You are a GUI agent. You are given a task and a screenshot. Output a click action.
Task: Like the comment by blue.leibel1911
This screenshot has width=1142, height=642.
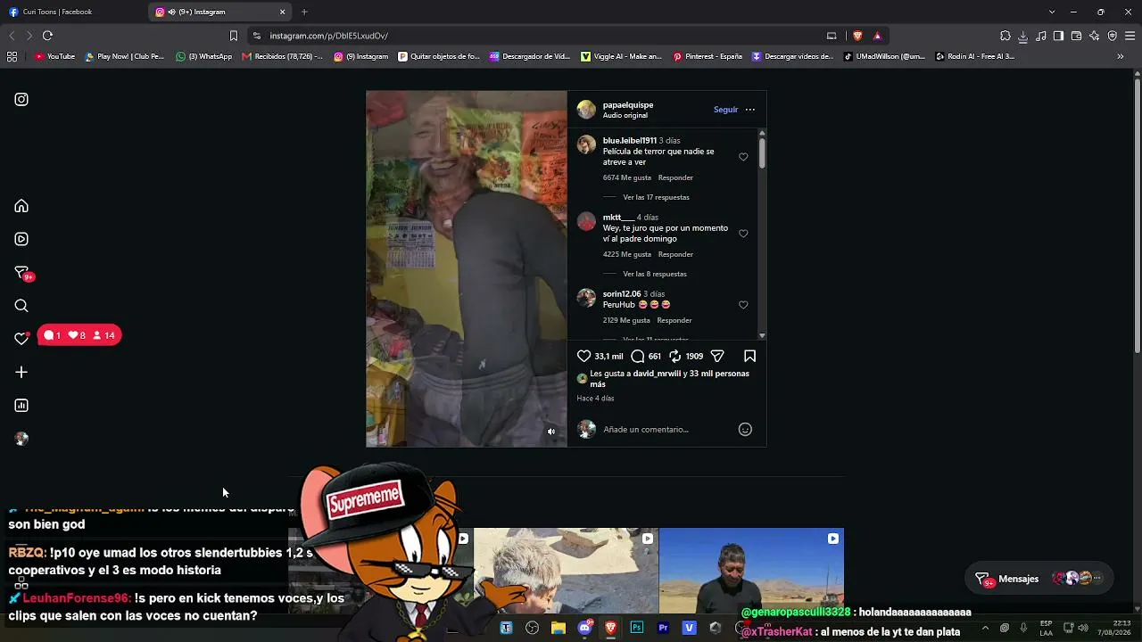pyautogui.click(x=743, y=157)
